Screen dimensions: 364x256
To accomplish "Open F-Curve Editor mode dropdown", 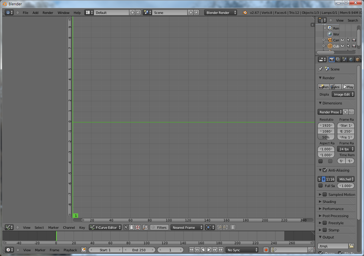I will [105, 227].
